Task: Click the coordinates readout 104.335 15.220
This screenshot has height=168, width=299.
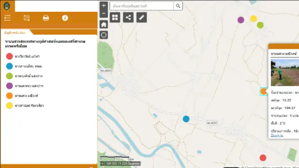Action: coord(123,163)
